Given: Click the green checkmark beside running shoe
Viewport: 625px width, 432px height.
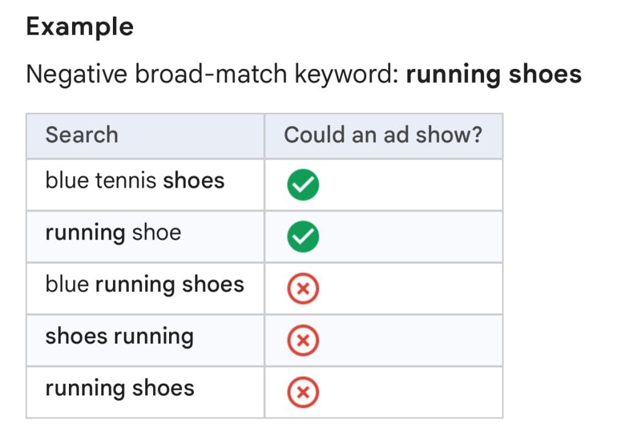Looking at the screenshot, I should (302, 237).
